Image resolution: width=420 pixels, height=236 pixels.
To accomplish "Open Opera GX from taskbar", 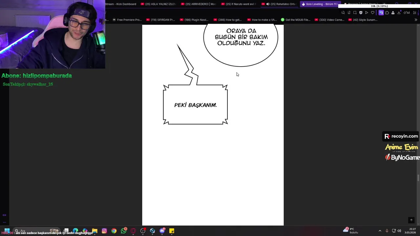I will (133, 231).
